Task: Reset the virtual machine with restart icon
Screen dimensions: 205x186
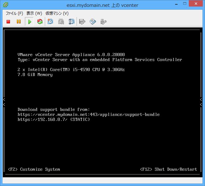Action: pyautogui.click(x=40, y=21)
